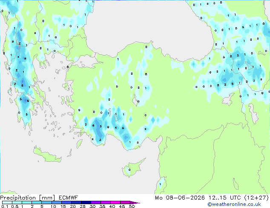270x208 pixels.
Task: Click the legend value "50"
Action: click(132, 206)
